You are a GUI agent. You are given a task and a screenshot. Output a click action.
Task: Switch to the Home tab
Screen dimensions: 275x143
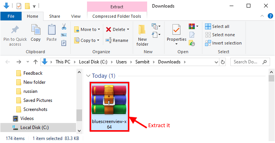pos(33,16)
